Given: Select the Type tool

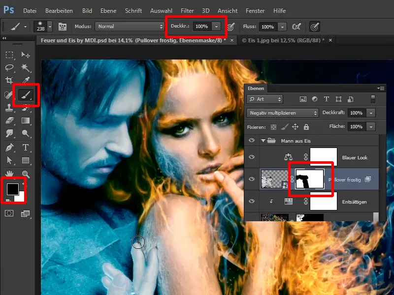Looking at the screenshot, I should tap(26, 147).
